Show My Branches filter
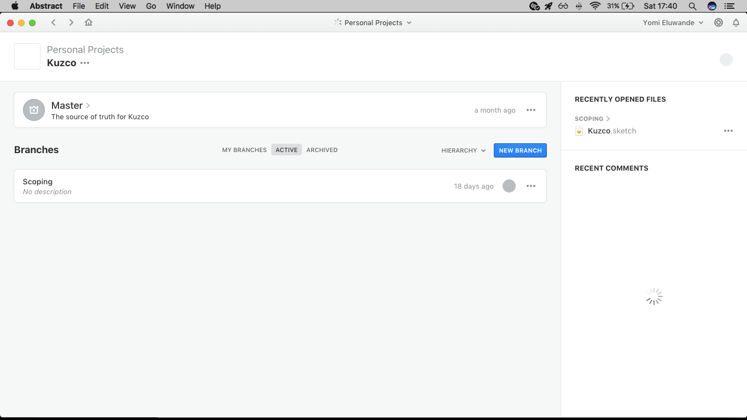Image resolution: width=747 pixels, height=420 pixels. click(x=244, y=150)
